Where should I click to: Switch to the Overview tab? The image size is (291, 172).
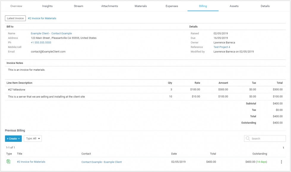point(16,6)
